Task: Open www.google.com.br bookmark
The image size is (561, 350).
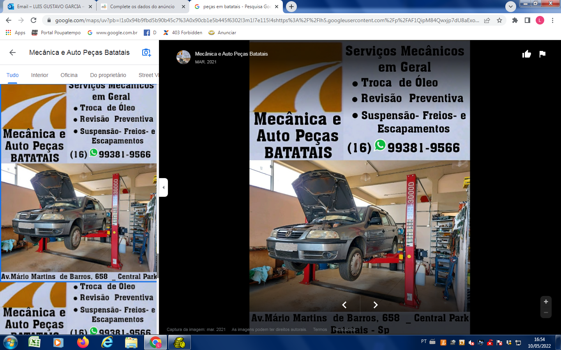Action: point(112,33)
